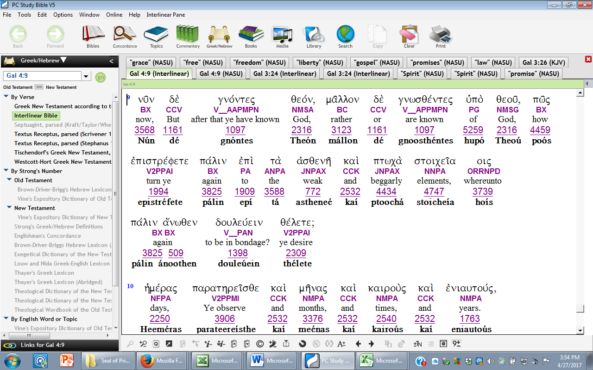The image size is (593, 370).
Task: Click Strong's number 1398 link
Action: 238,253
